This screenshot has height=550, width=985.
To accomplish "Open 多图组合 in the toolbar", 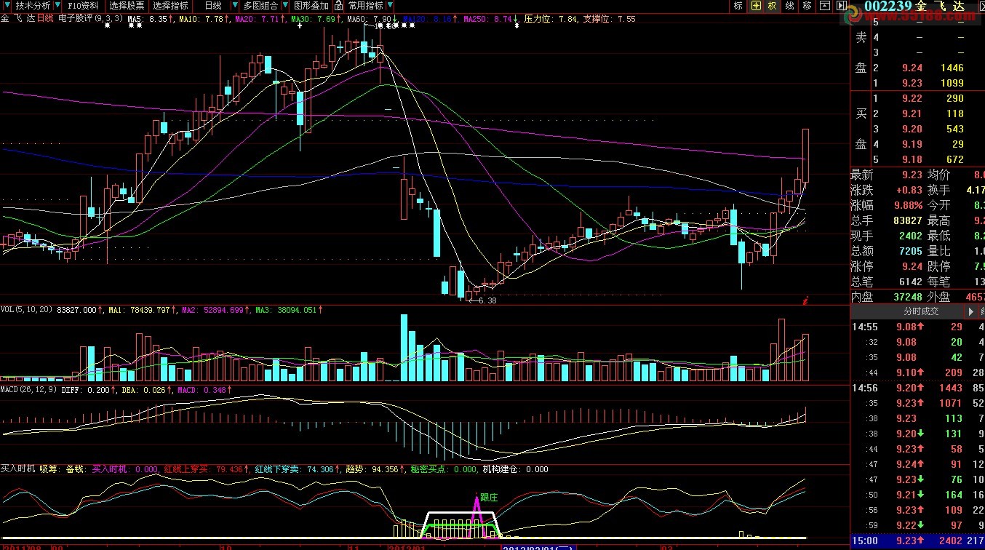I will point(260,6).
